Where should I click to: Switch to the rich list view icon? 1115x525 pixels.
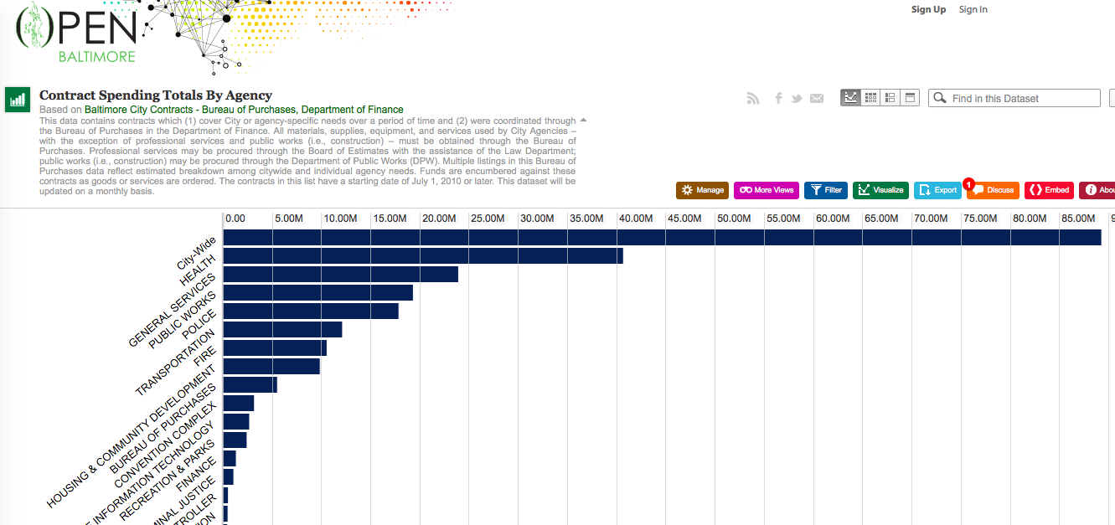point(890,98)
